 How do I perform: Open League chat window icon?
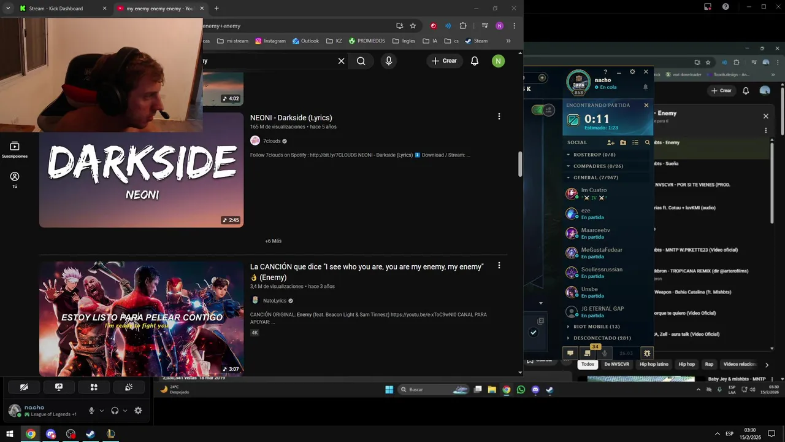570,353
